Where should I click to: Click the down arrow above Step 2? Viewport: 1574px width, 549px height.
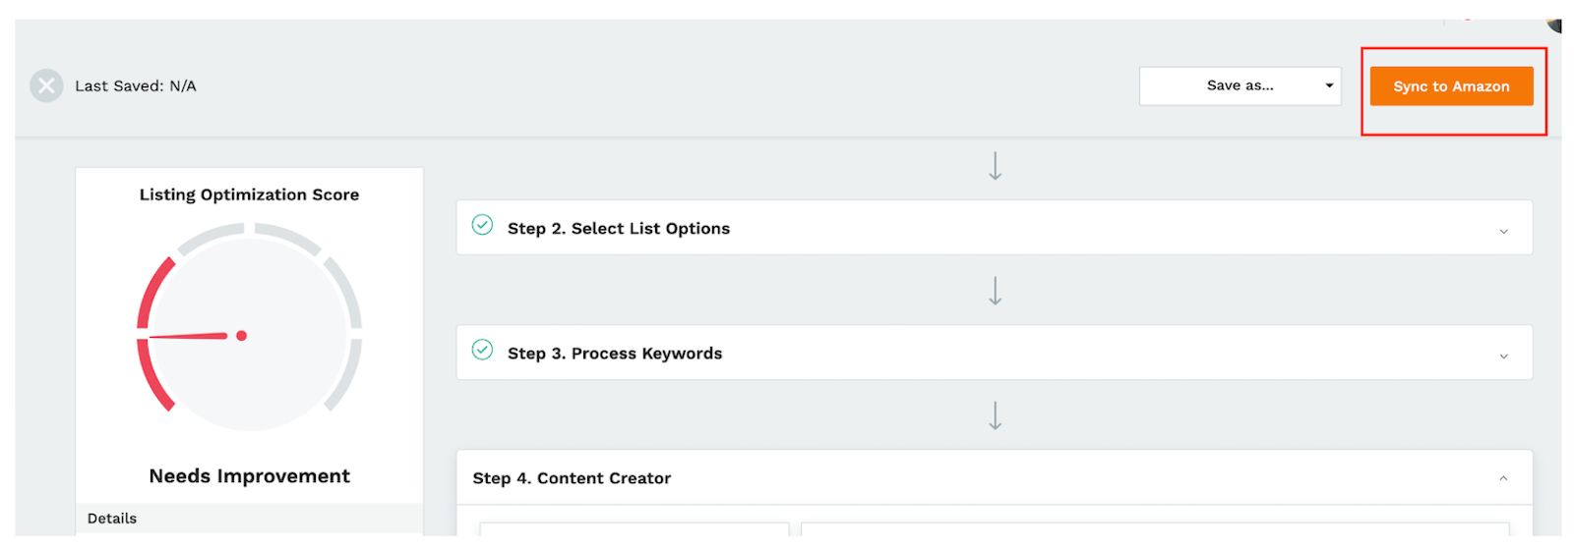[x=996, y=166]
